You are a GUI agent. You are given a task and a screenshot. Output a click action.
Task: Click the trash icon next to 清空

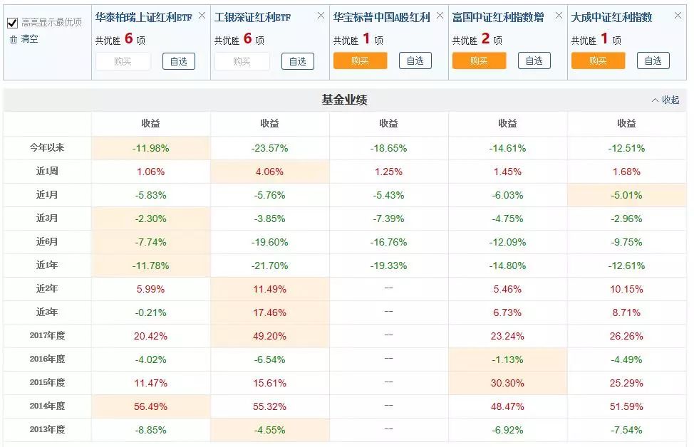tap(14, 39)
